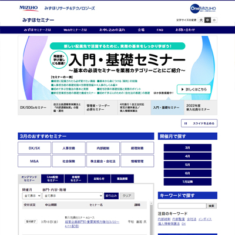Click the One MIZUHO logo
This screenshot has width=235, height=235.
tap(203, 9)
